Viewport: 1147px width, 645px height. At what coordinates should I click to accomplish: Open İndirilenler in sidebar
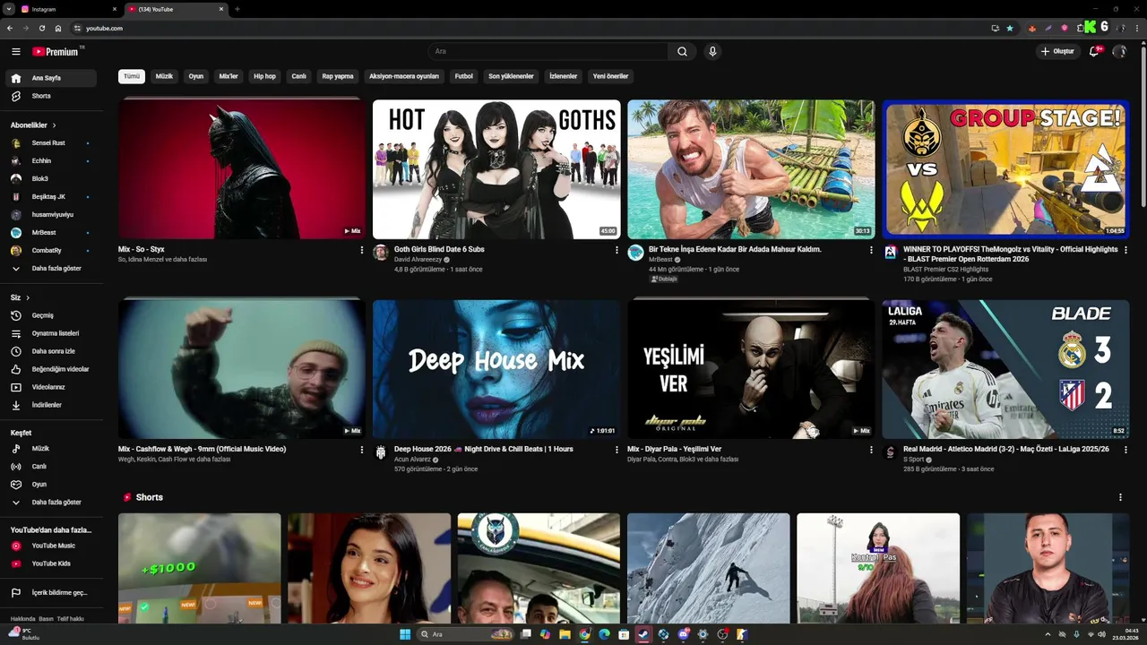[52, 405]
